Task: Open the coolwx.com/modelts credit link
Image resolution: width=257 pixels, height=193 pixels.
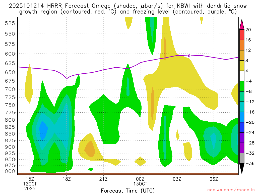Action: 231,190
